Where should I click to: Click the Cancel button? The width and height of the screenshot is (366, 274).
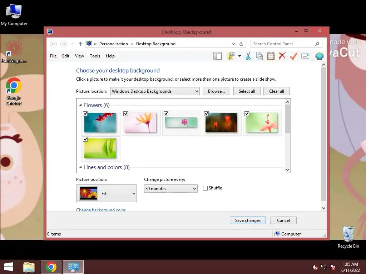283,220
